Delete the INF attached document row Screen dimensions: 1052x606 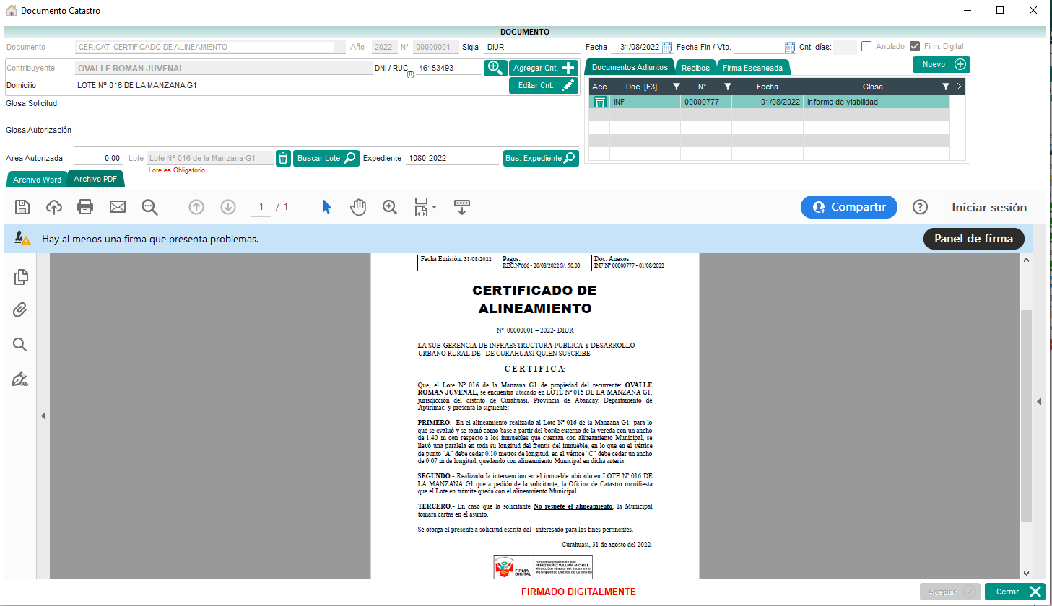click(x=600, y=102)
